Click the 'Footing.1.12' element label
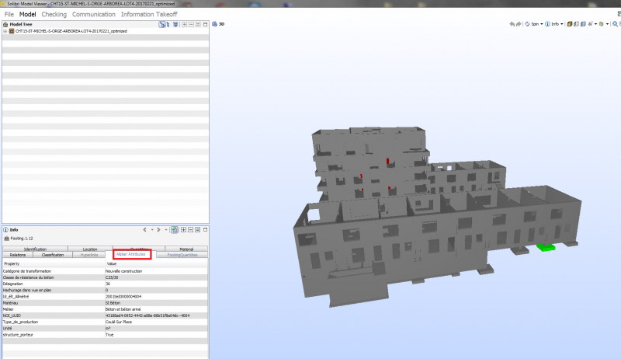 [x=22, y=239]
